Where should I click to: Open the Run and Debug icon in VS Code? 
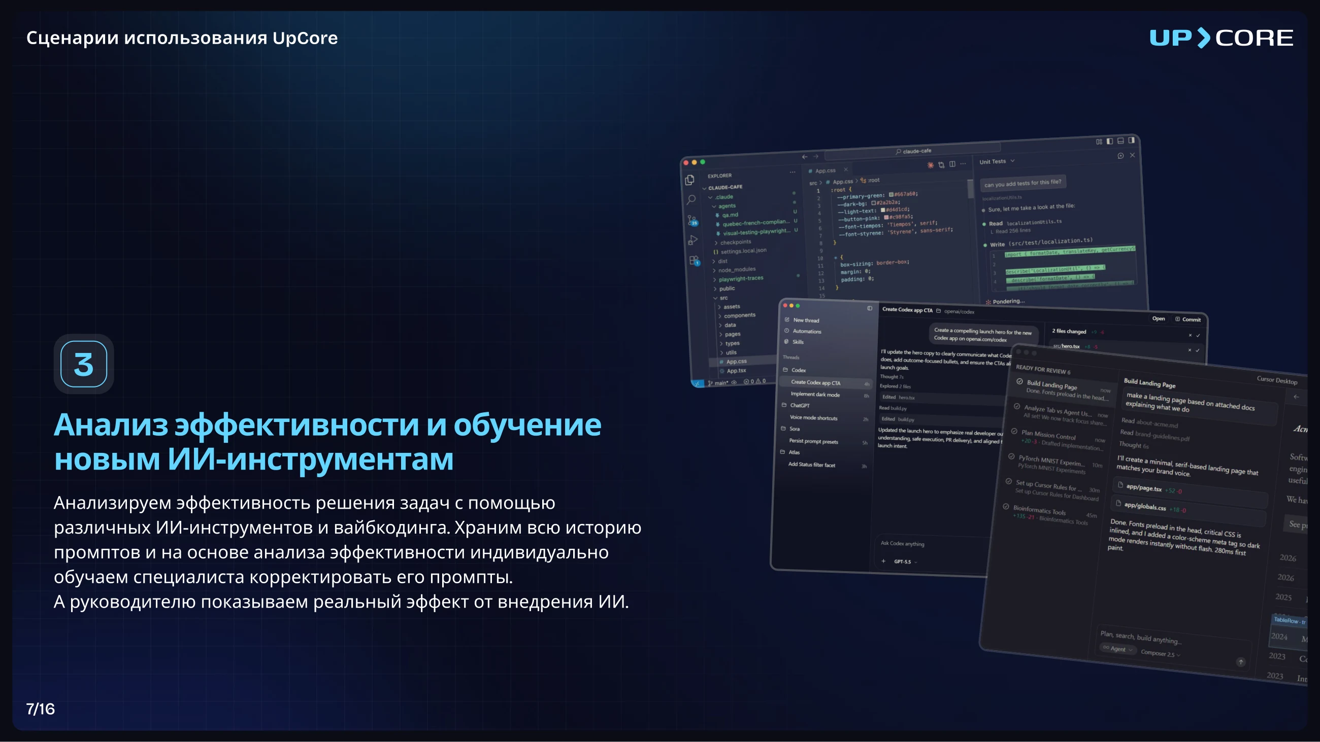pyautogui.click(x=693, y=240)
